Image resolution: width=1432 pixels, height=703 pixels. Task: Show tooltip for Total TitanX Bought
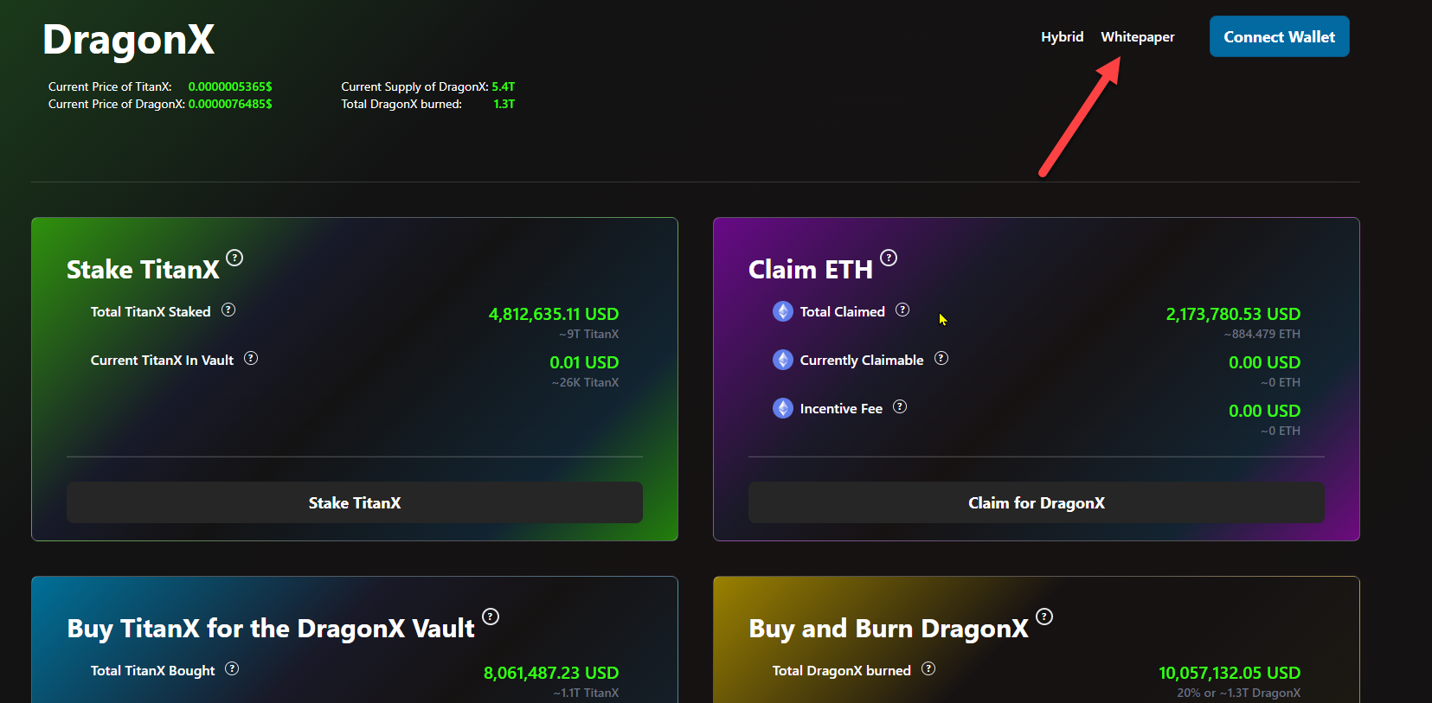coord(232,668)
